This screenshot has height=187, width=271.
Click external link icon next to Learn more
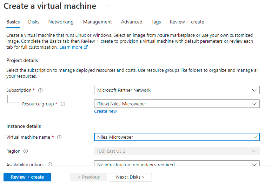[x=86, y=47]
